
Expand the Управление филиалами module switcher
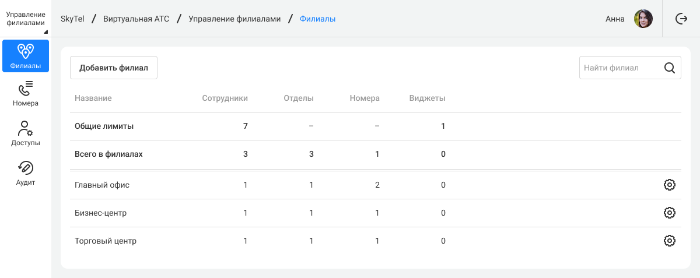pyautogui.click(x=26, y=19)
